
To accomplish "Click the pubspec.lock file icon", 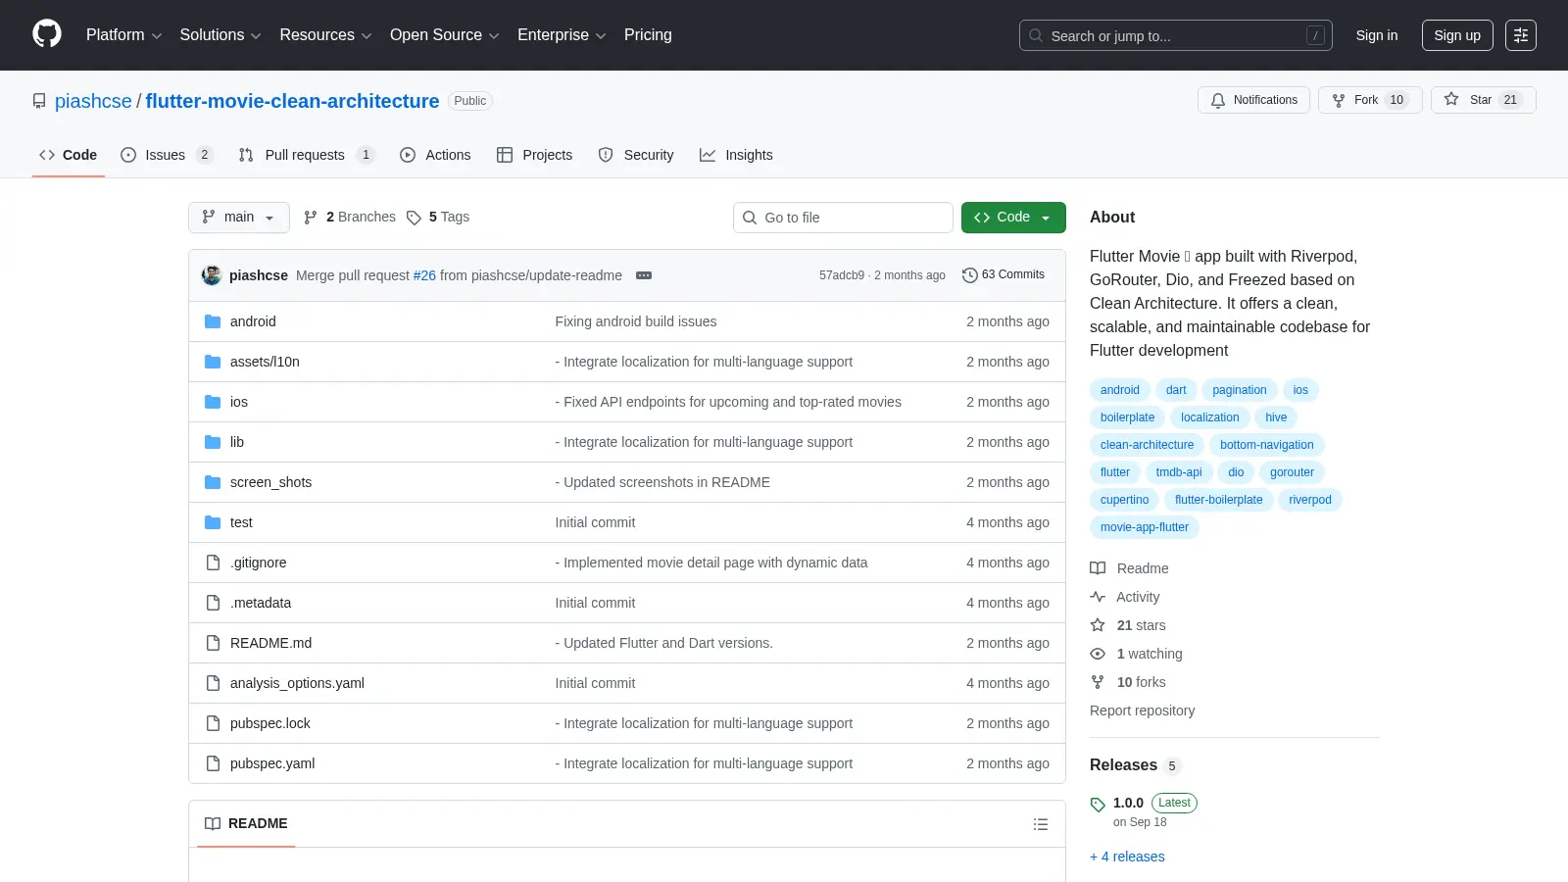I will click(x=213, y=723).
